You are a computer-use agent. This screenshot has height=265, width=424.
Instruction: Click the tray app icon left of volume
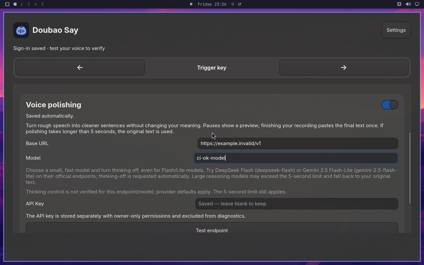point(399,4)
